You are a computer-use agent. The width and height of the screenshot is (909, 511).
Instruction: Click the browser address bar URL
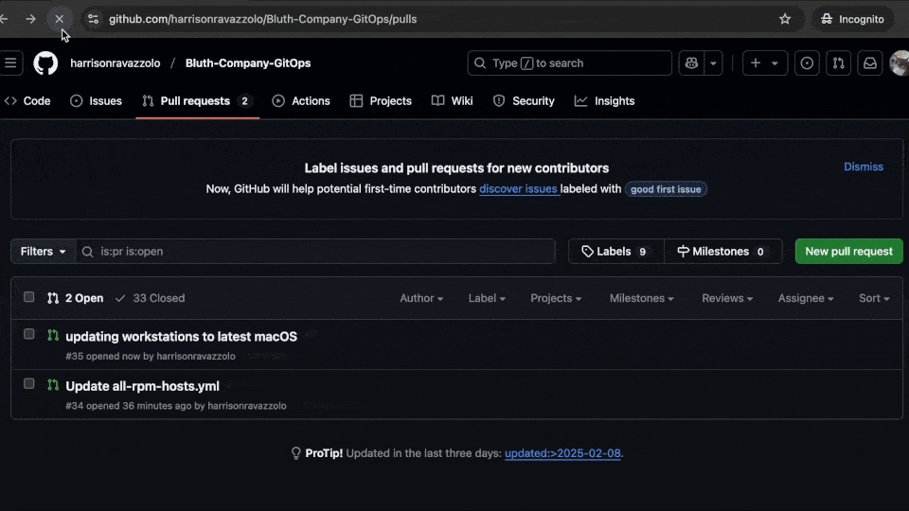tap(262, 19)
